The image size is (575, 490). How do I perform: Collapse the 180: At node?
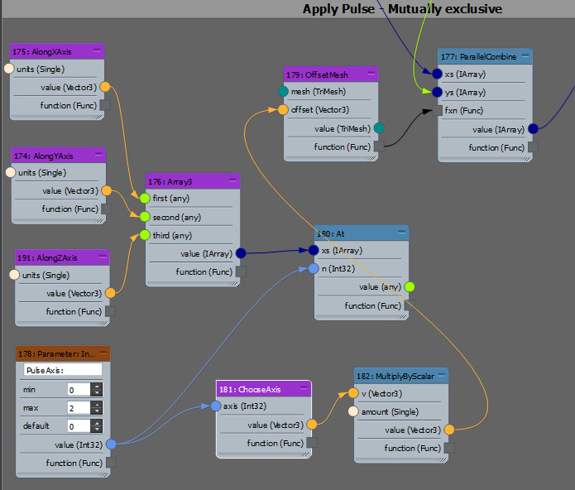[401, 232]
